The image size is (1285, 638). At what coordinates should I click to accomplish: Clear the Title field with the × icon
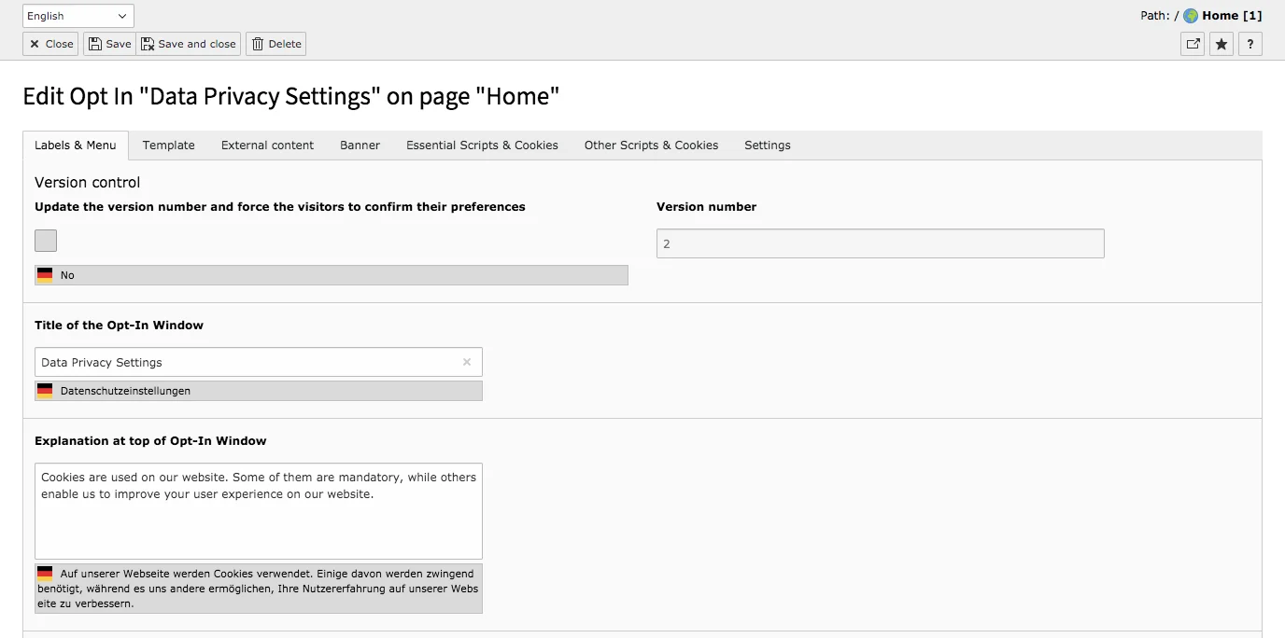point(466,362)
